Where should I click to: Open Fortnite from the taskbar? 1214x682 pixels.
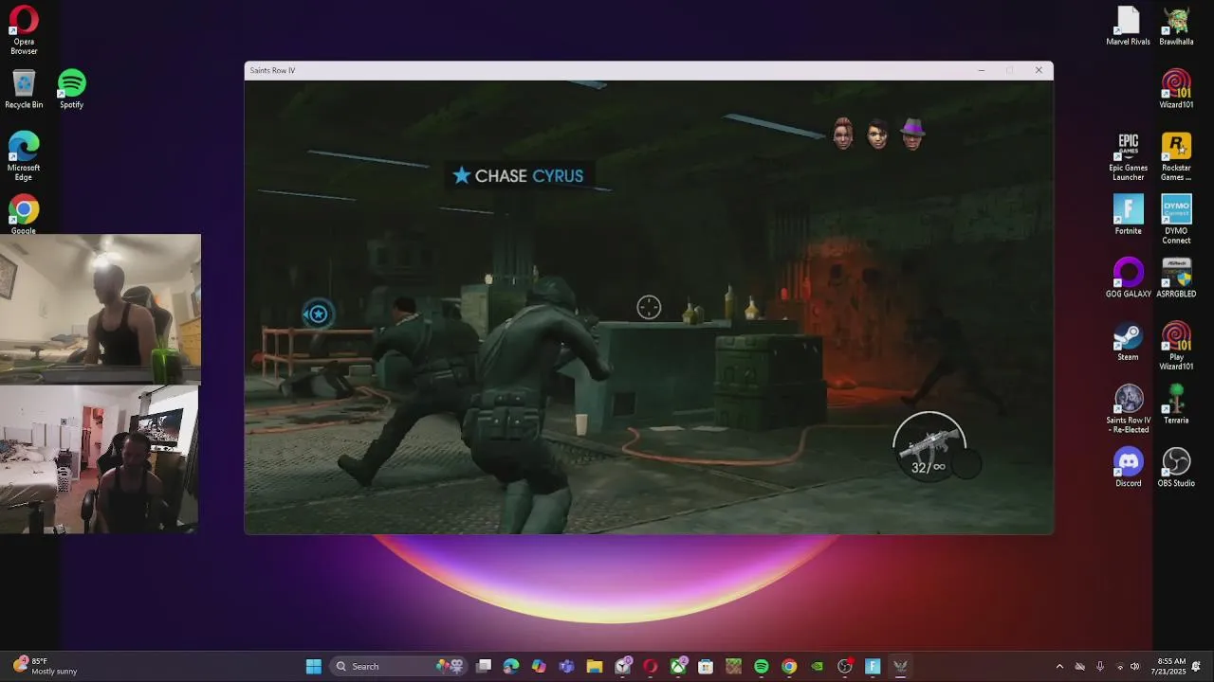pyautogui.click(x=873, y=667)
